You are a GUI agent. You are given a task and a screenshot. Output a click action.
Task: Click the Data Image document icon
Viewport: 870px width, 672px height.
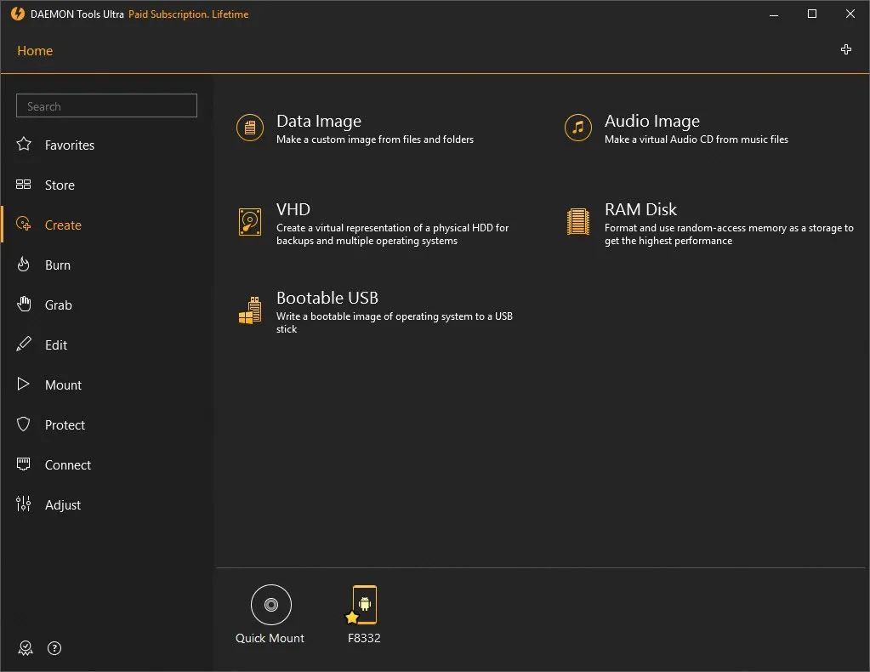[250, 128]
